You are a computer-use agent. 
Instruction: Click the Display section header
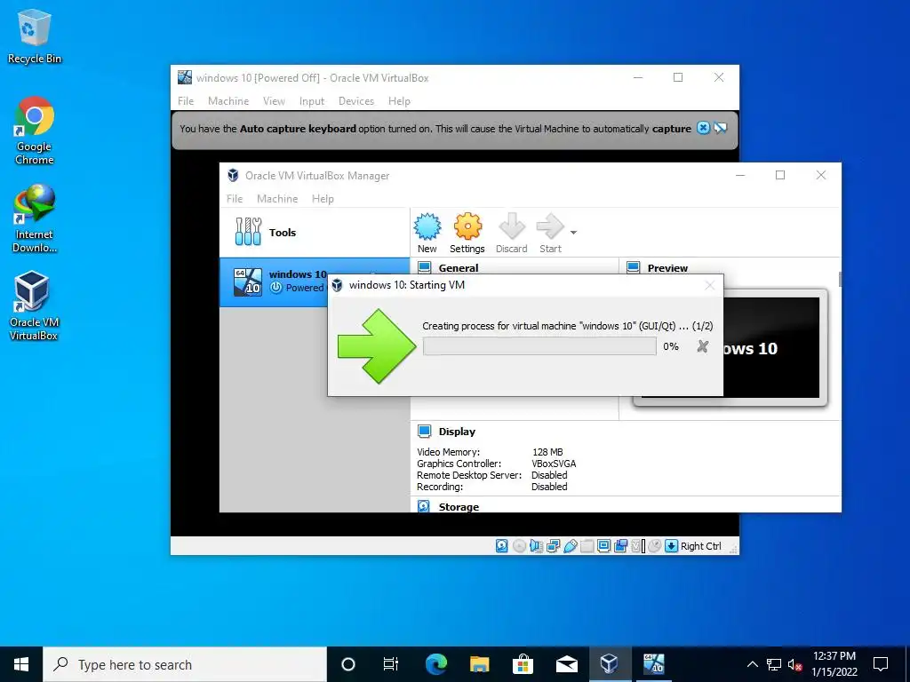457,432
